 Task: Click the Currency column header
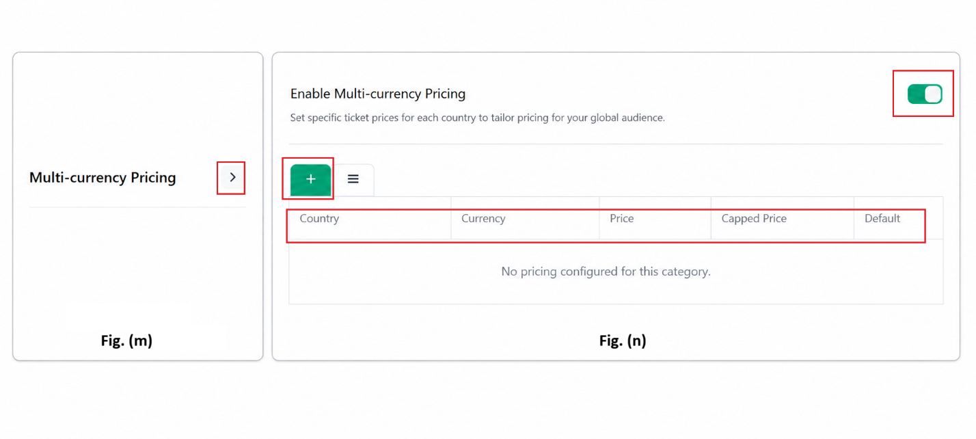pos(483,219)
